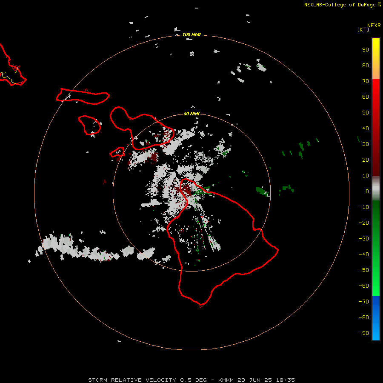The image size is (383, 383).
Task: Click the 0.5 DEG elevation angle text
Action: [x=193, y=380]
